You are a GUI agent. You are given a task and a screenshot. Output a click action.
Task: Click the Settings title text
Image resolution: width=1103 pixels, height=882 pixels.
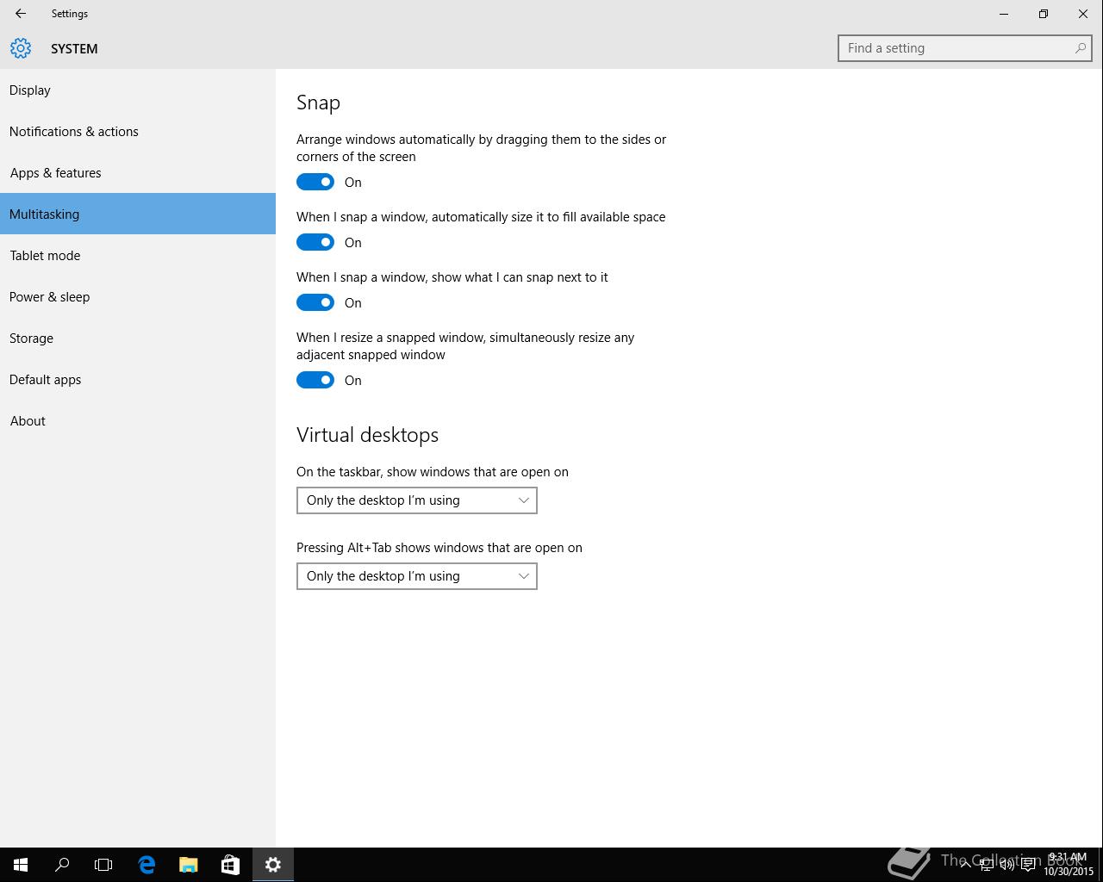tap(69, 14)
